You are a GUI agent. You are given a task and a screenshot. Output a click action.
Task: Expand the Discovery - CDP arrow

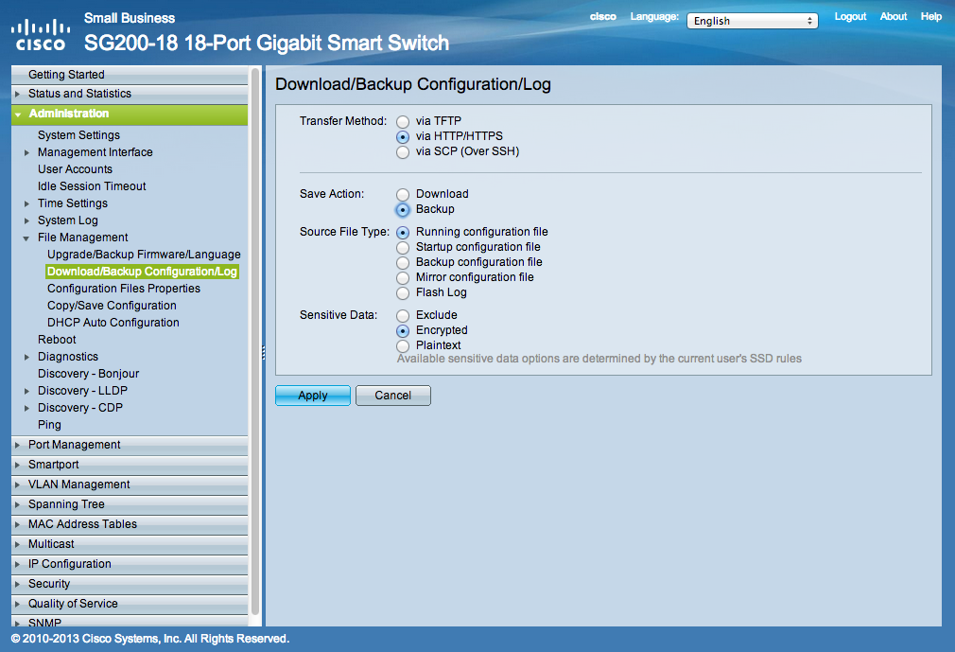tap(26, 408)
